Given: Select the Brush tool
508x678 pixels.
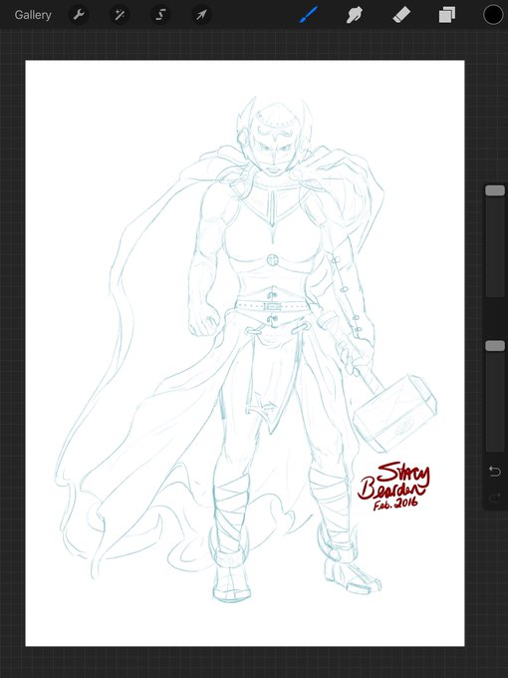Looking at the screenshot, I should click(309, 15).
